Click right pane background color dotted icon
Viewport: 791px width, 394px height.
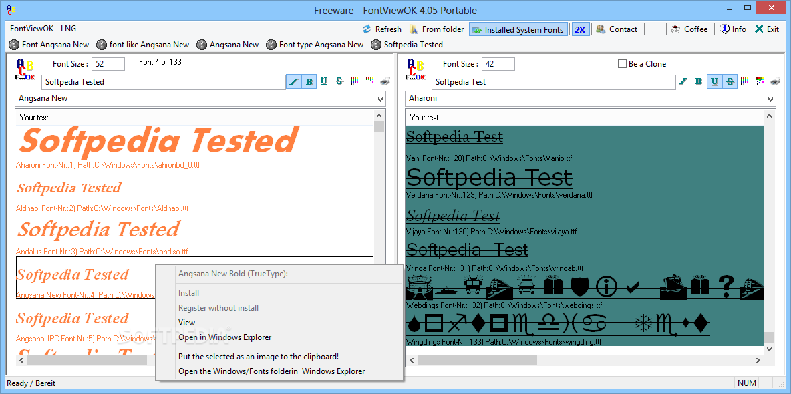point(760,81)
